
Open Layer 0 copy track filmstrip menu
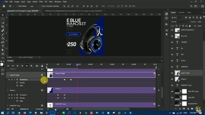point(42,75)
